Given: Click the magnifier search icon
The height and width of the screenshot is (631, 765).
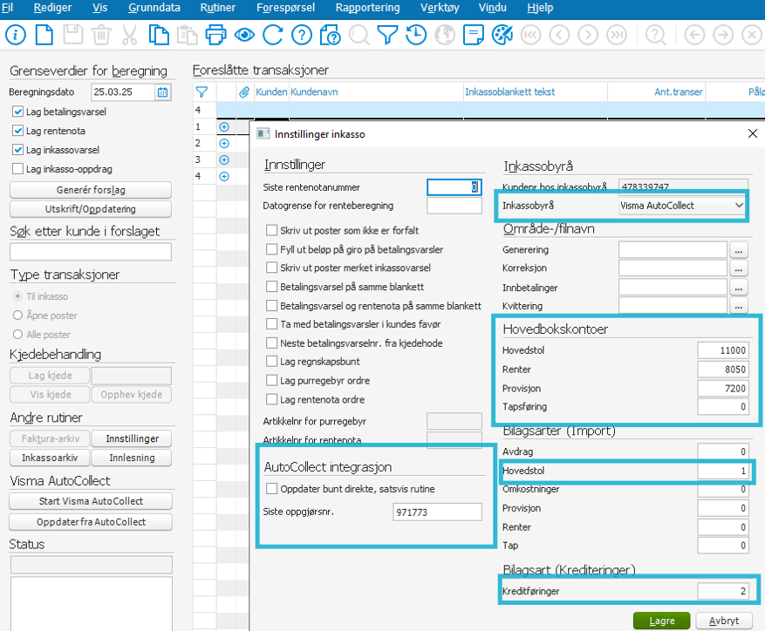Looking at the screenshot, I should pyautogui.click(x=359, y=35).
